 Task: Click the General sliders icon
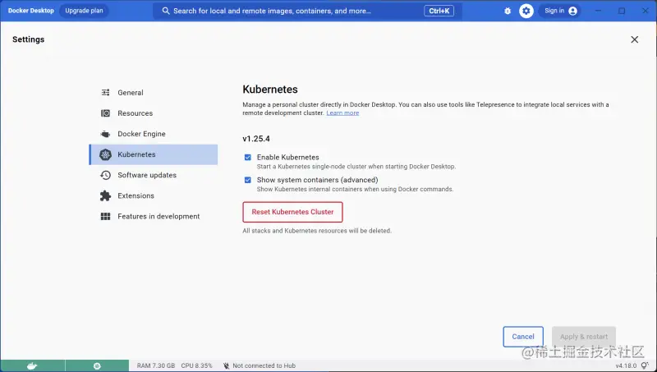click(106, 93)
